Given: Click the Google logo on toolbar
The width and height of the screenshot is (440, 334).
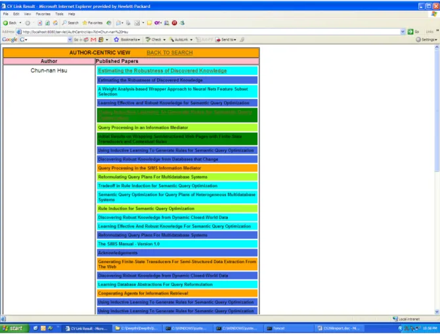Looking at the screenshot, I should pyautogui.click(x=10, y=40).
